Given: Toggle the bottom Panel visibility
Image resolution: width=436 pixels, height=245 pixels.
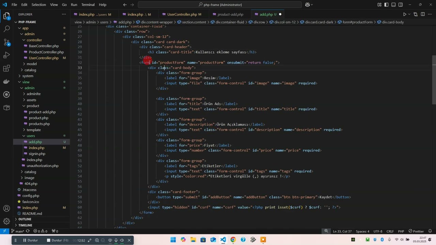Looking at the screenshot, I should tap(393, 5).
